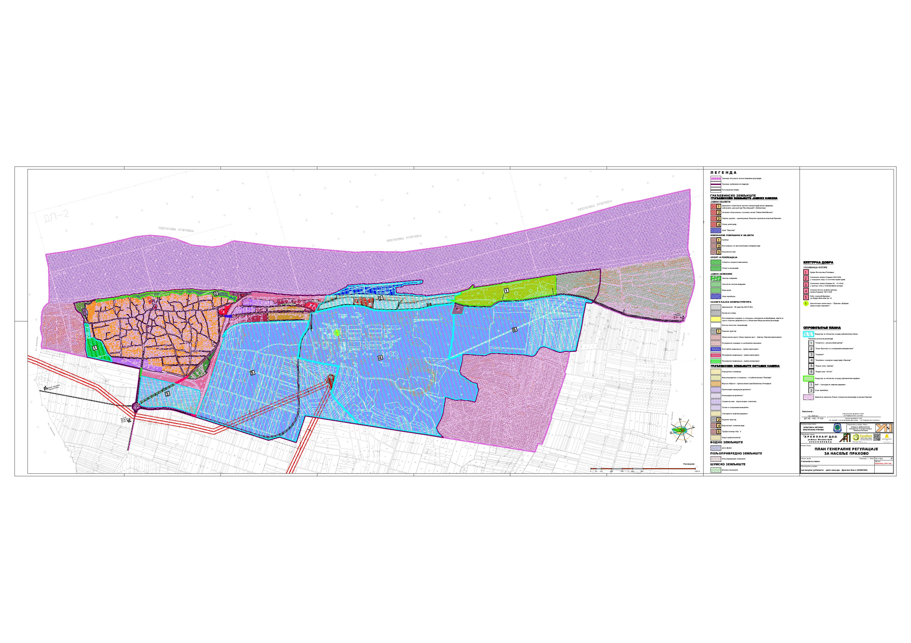The width and height of the screenshot is (911, 643).
Task: Click the 'Лучка капетанија' legend label
Action: (729, 225)
